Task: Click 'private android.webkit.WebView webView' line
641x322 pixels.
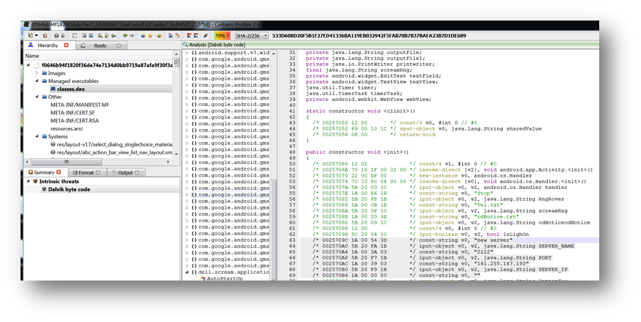Action: pos(369,99)
